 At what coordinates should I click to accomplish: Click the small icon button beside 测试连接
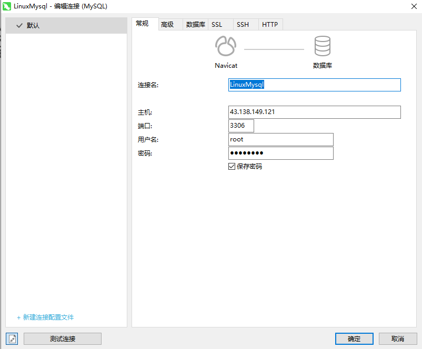(x=12, y=339)
